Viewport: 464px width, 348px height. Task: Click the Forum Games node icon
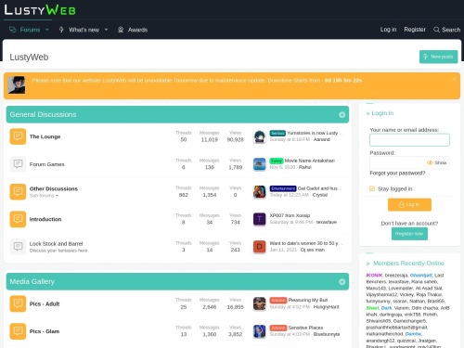pos(18,164)
